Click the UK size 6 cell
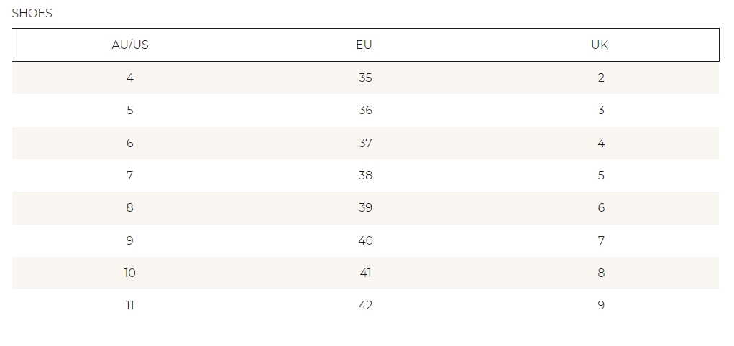734x346 pixels. pyautogui.click(x=601, y=207)
